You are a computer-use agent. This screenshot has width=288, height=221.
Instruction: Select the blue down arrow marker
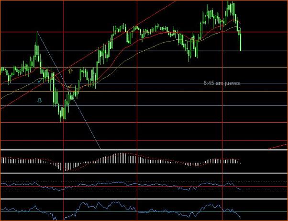40,101
